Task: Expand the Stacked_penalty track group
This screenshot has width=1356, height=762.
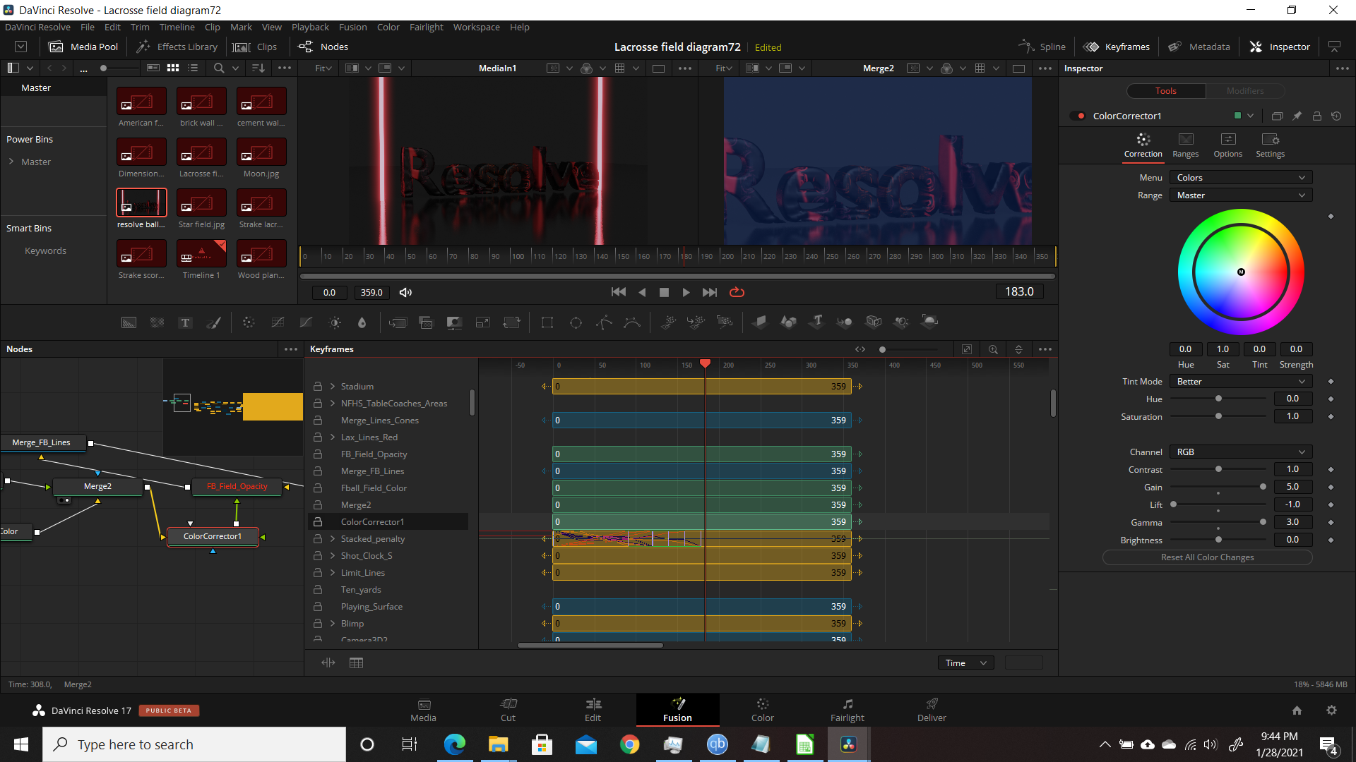Action: 333,539
